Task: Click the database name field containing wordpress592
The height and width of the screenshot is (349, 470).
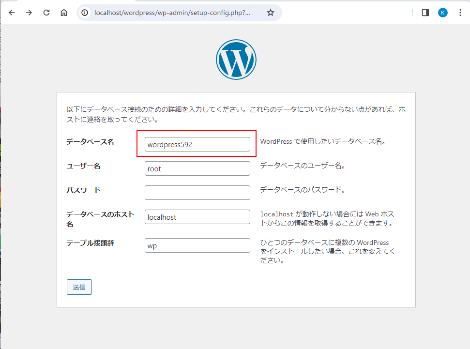Action: coord(197,144)
